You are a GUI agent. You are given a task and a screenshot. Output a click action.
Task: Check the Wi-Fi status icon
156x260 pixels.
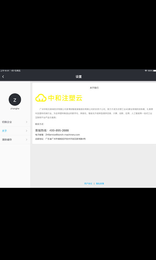(146, 71)
